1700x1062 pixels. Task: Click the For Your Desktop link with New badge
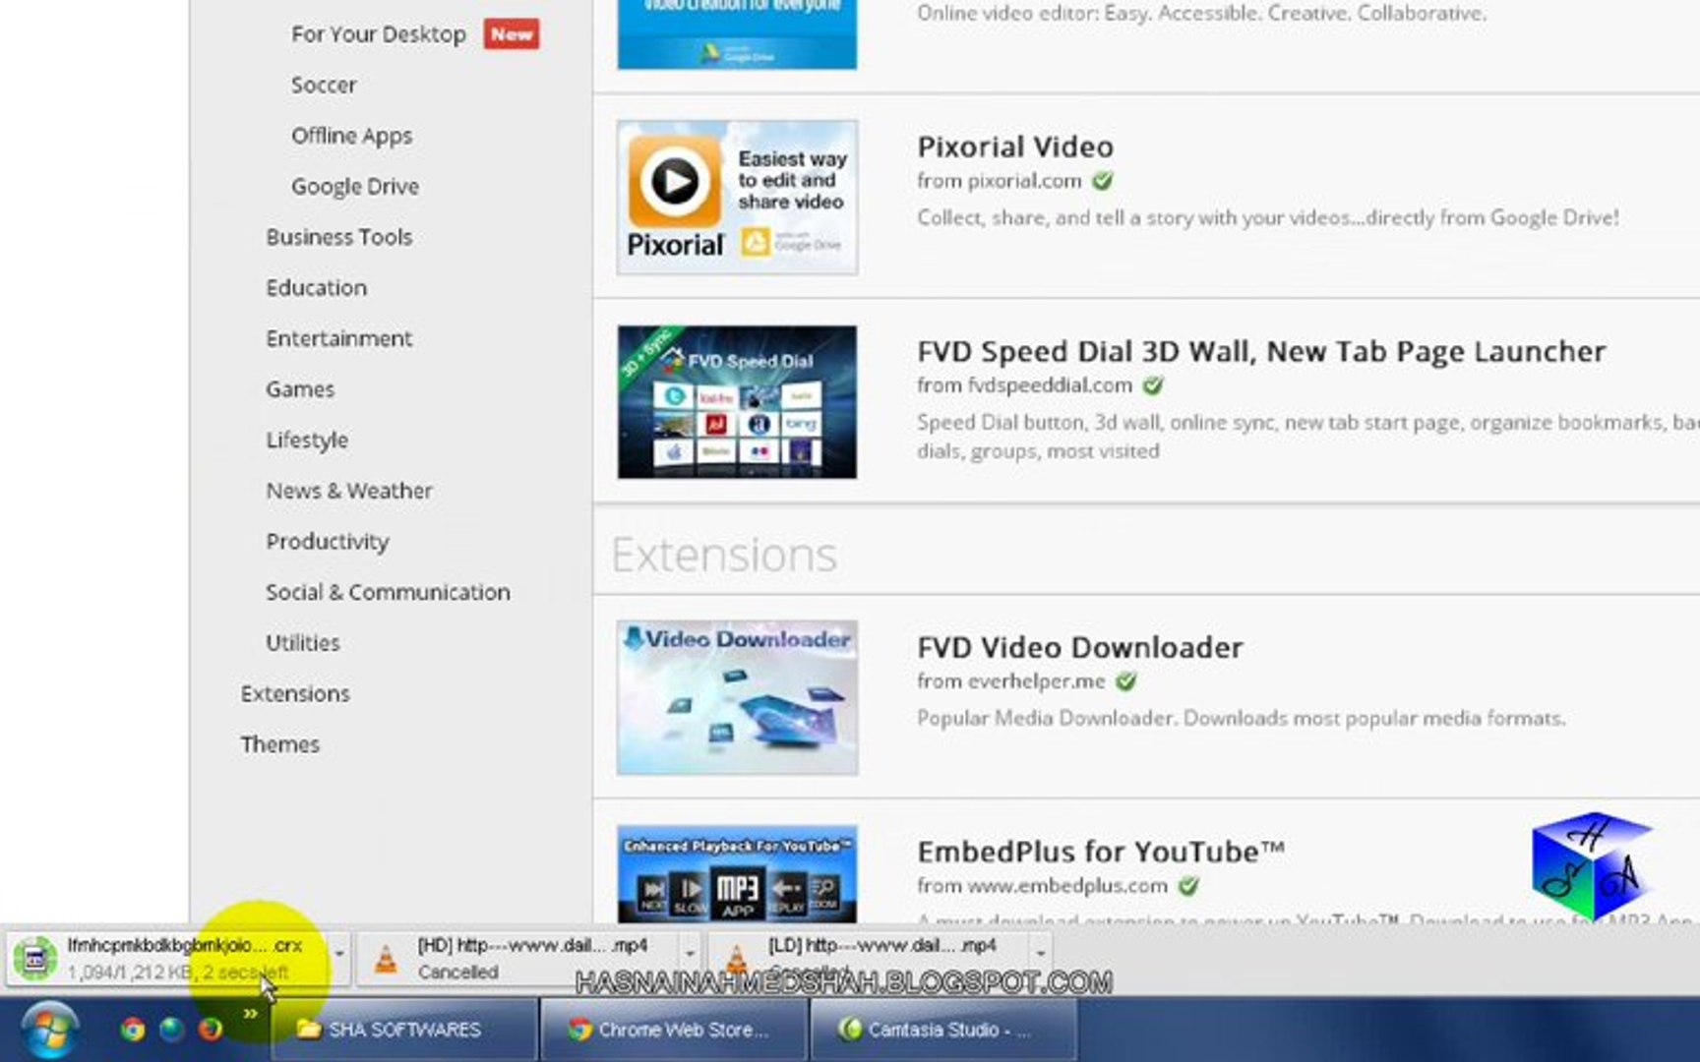pyautogui.click(x=379, y=33)
